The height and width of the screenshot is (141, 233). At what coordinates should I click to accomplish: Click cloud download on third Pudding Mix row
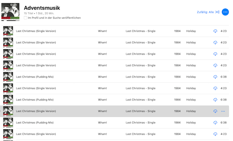point(215,123)
